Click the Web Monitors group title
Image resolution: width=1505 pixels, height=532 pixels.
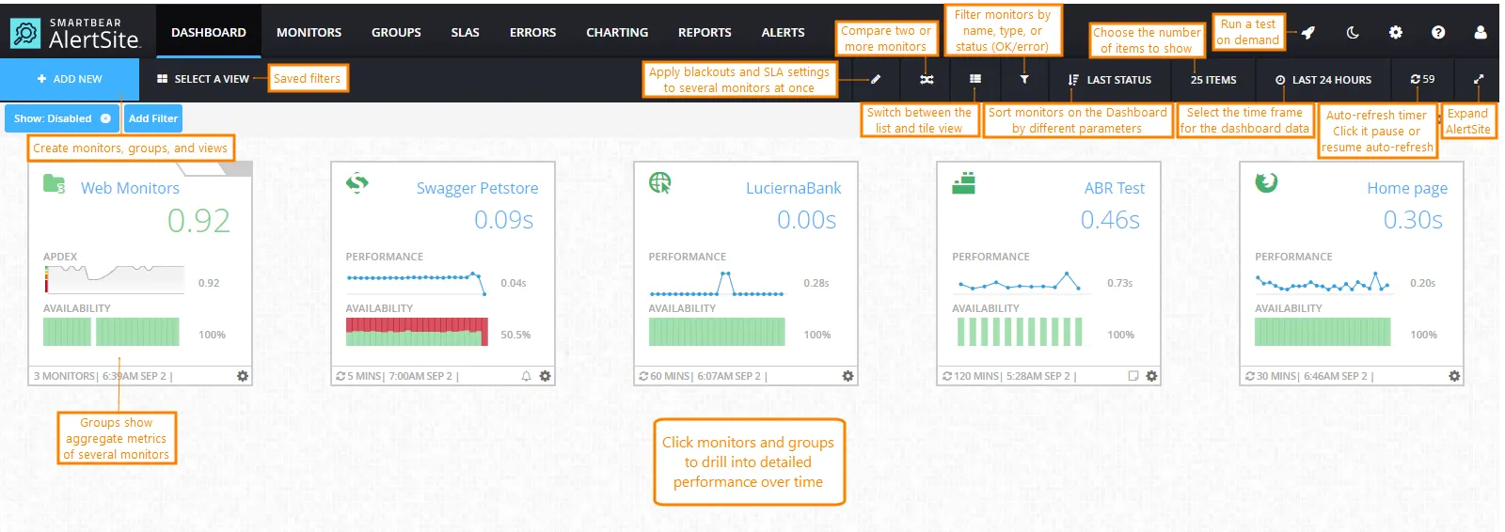point(130,188)
